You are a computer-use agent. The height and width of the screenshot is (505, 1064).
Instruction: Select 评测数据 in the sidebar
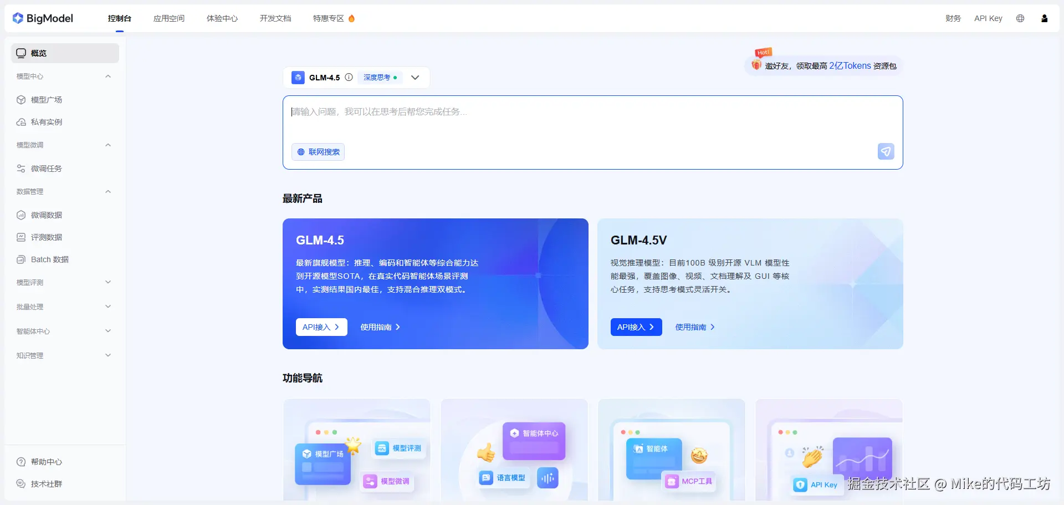[x=65, y=237]
